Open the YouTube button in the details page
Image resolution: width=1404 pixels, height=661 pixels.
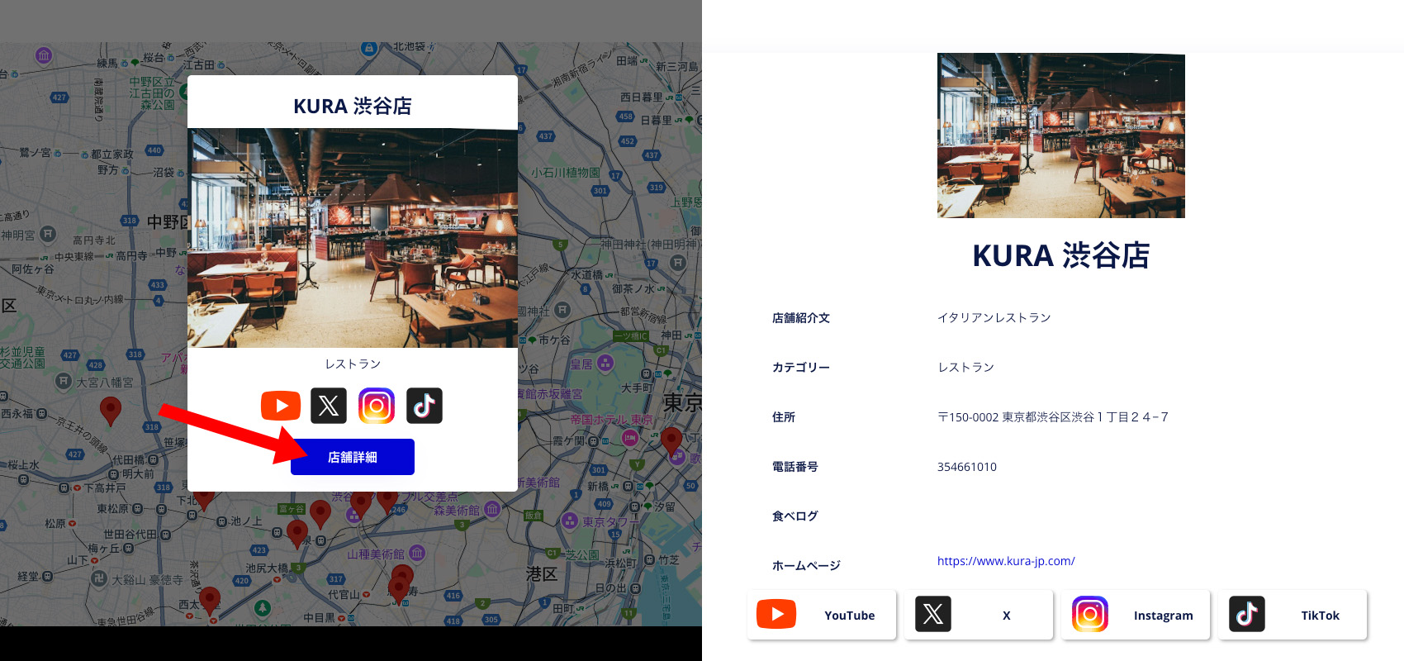[822, 615]
